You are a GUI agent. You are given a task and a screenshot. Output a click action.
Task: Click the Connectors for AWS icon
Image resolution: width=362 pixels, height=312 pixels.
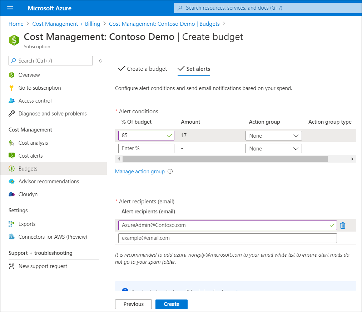tap(11, 237)
